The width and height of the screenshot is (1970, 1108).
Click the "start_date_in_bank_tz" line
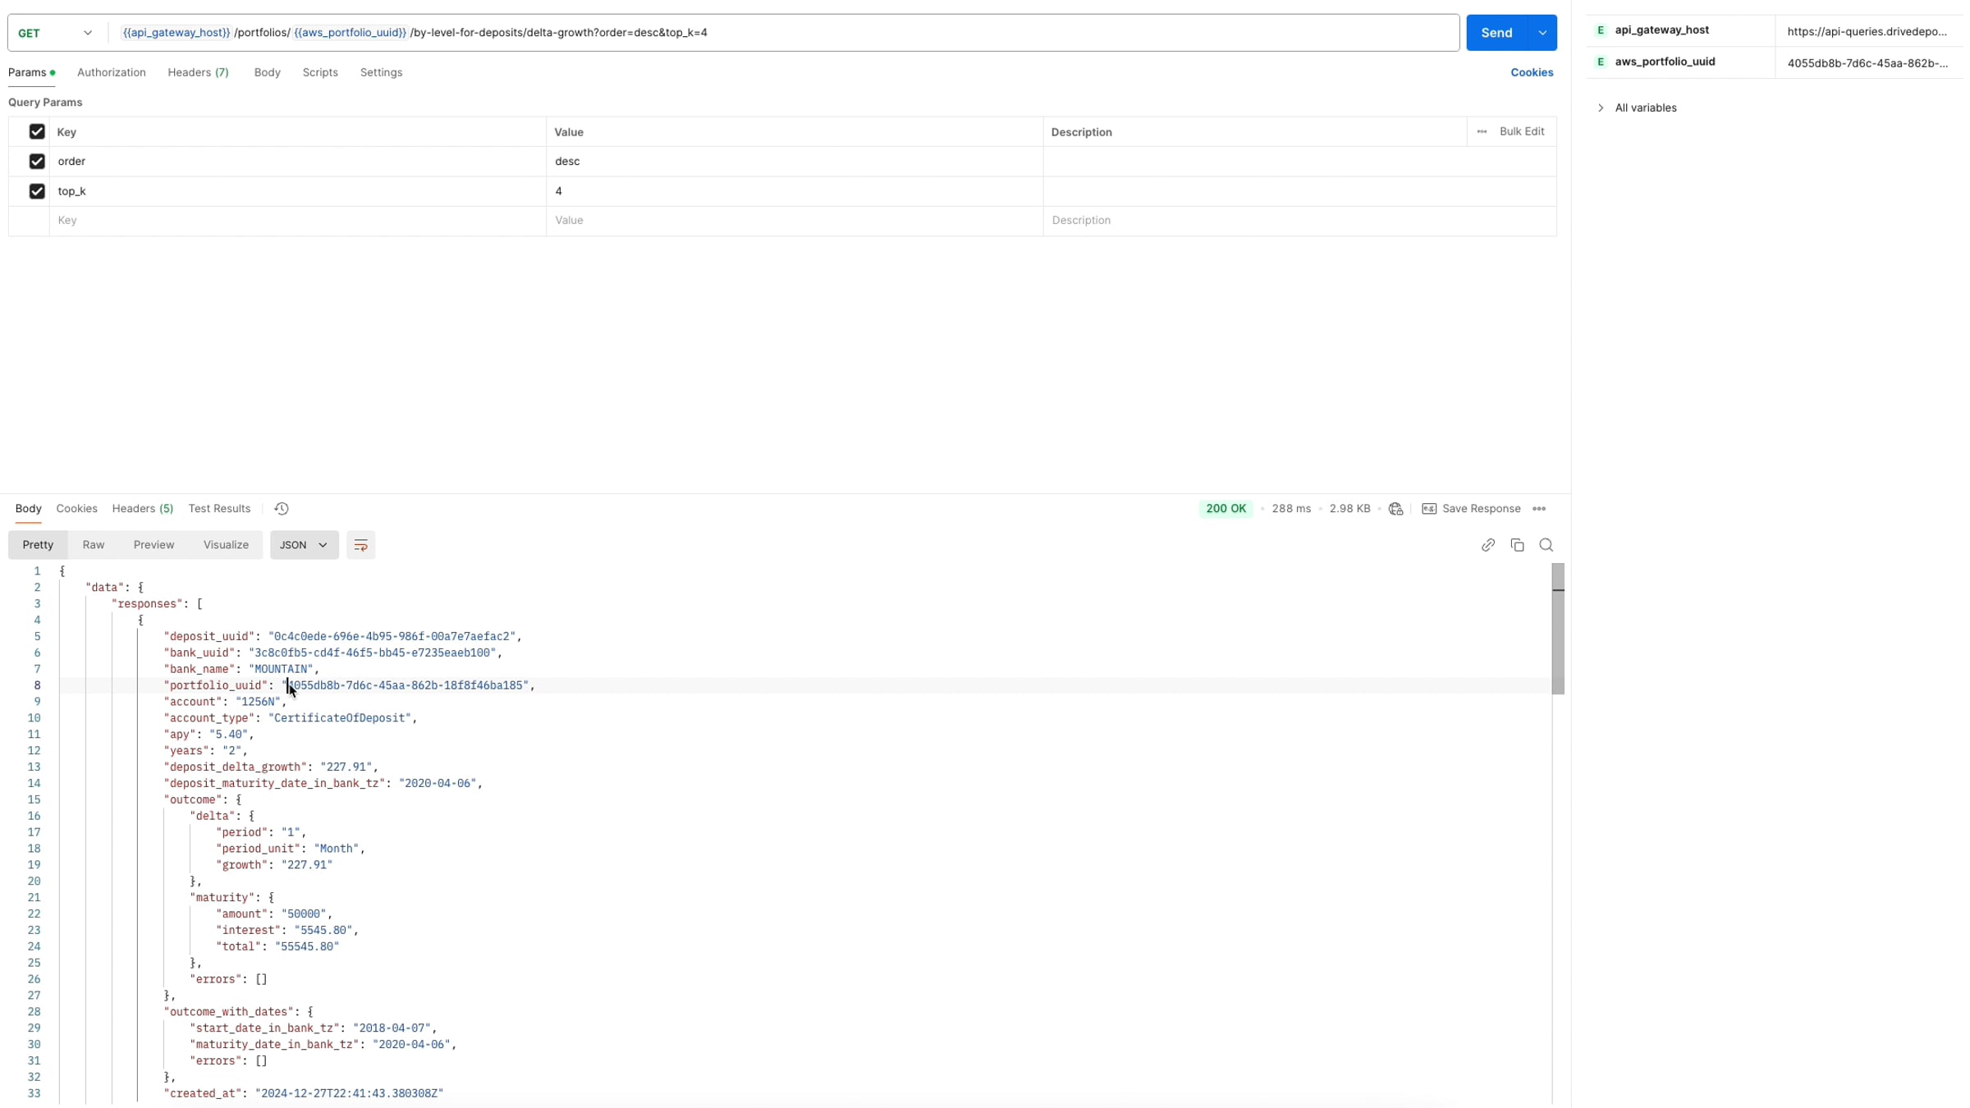[314, 1028]
